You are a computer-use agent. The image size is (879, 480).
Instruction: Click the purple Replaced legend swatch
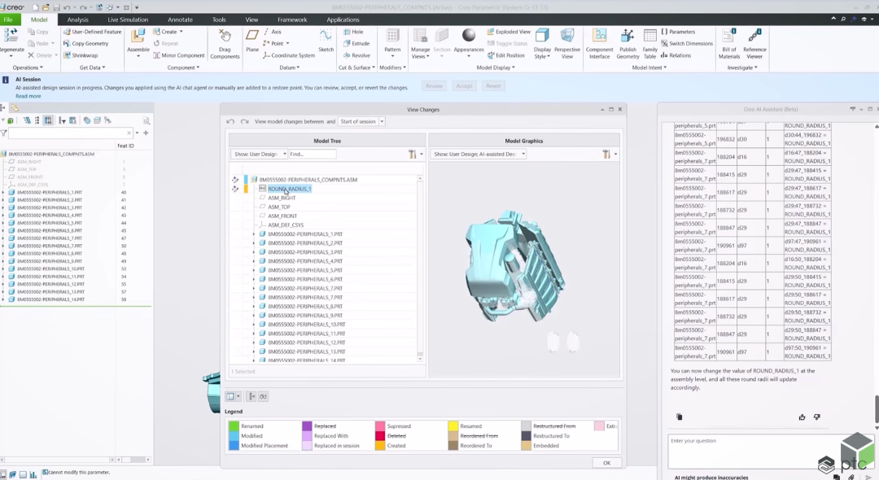coord(307,426)
